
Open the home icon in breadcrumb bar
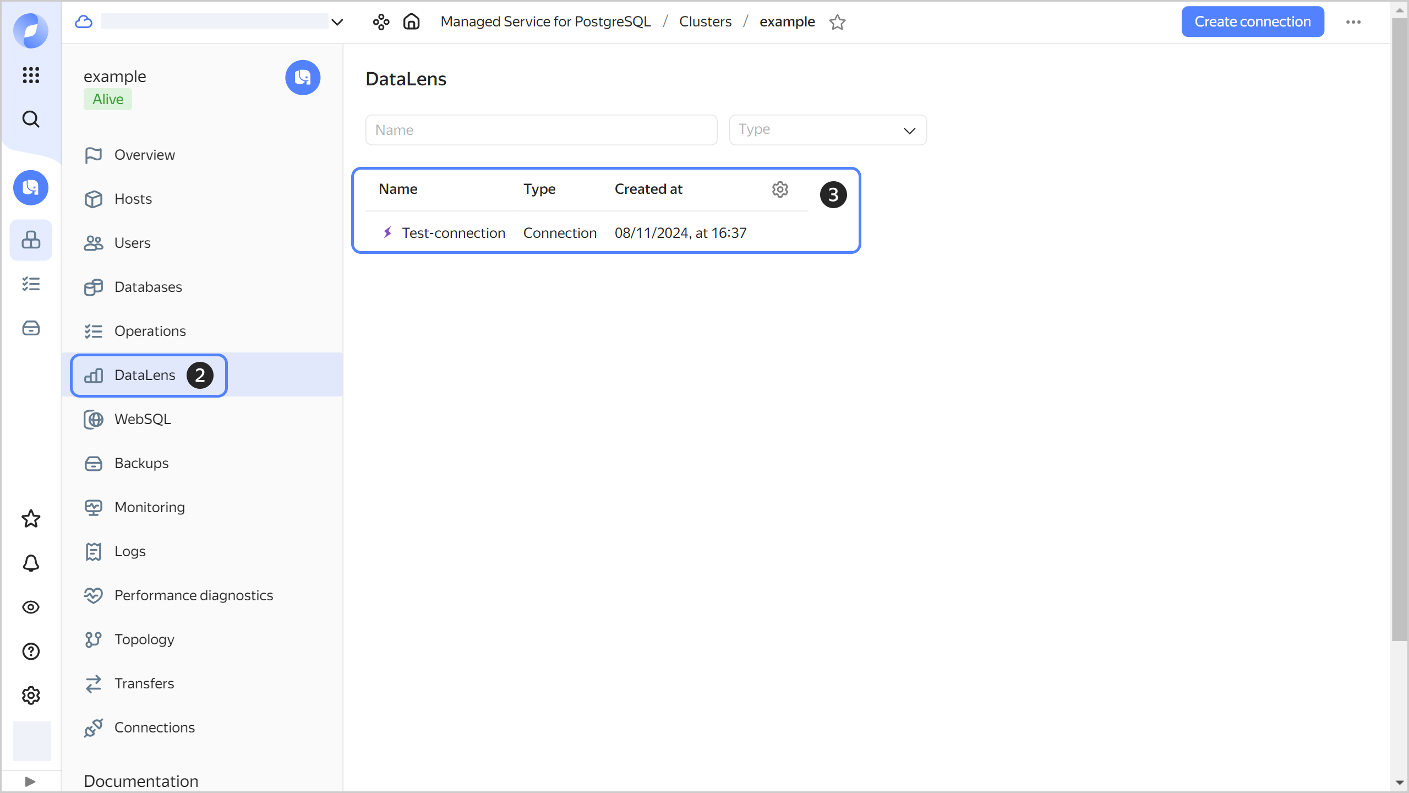pos(411,21)
